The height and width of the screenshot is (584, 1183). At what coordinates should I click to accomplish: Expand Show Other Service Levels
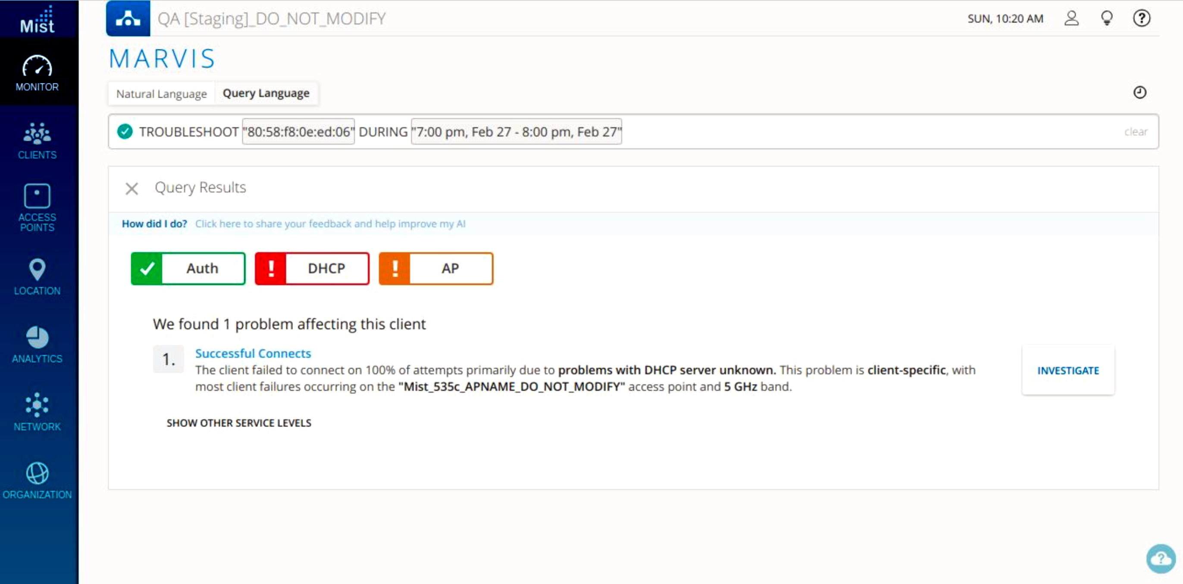tap(239, 423)
